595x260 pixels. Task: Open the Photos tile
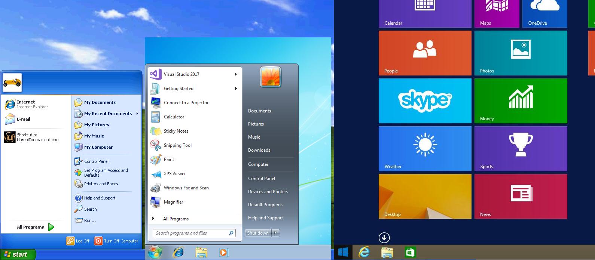coord(521,53)
